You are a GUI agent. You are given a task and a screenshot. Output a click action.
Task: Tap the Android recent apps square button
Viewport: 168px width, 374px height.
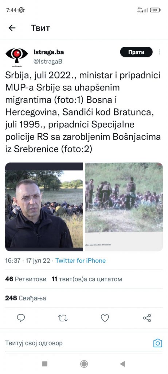click(x=45, y=364)
